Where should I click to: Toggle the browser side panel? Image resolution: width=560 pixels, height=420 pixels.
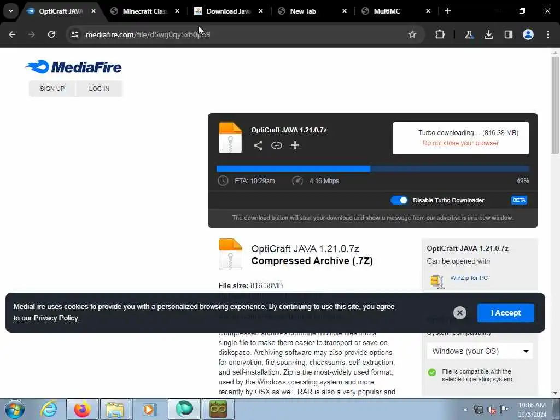click(x=508, y=34)
